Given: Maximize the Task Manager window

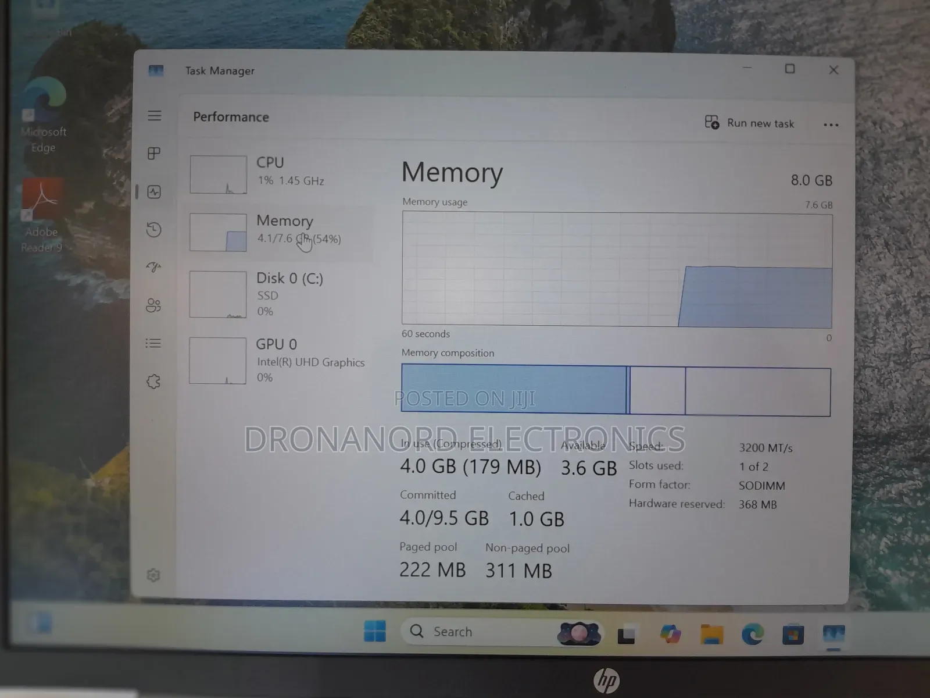Looking at the screenshot, I should pos(790,69).
